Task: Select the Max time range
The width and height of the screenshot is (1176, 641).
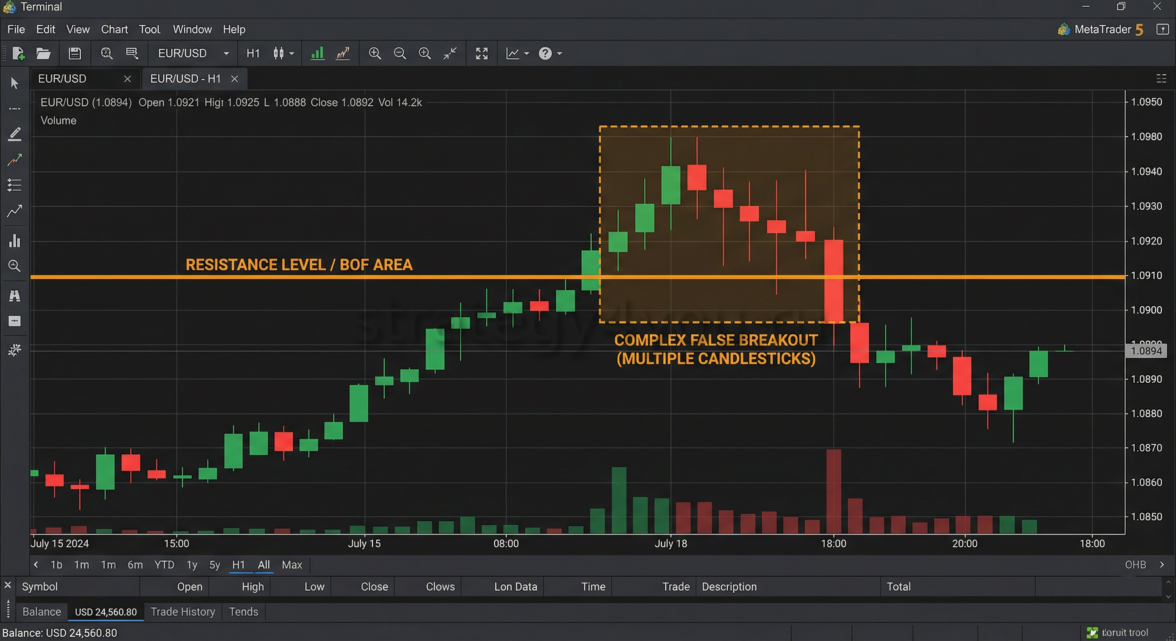Action: (x=292, y=564)
